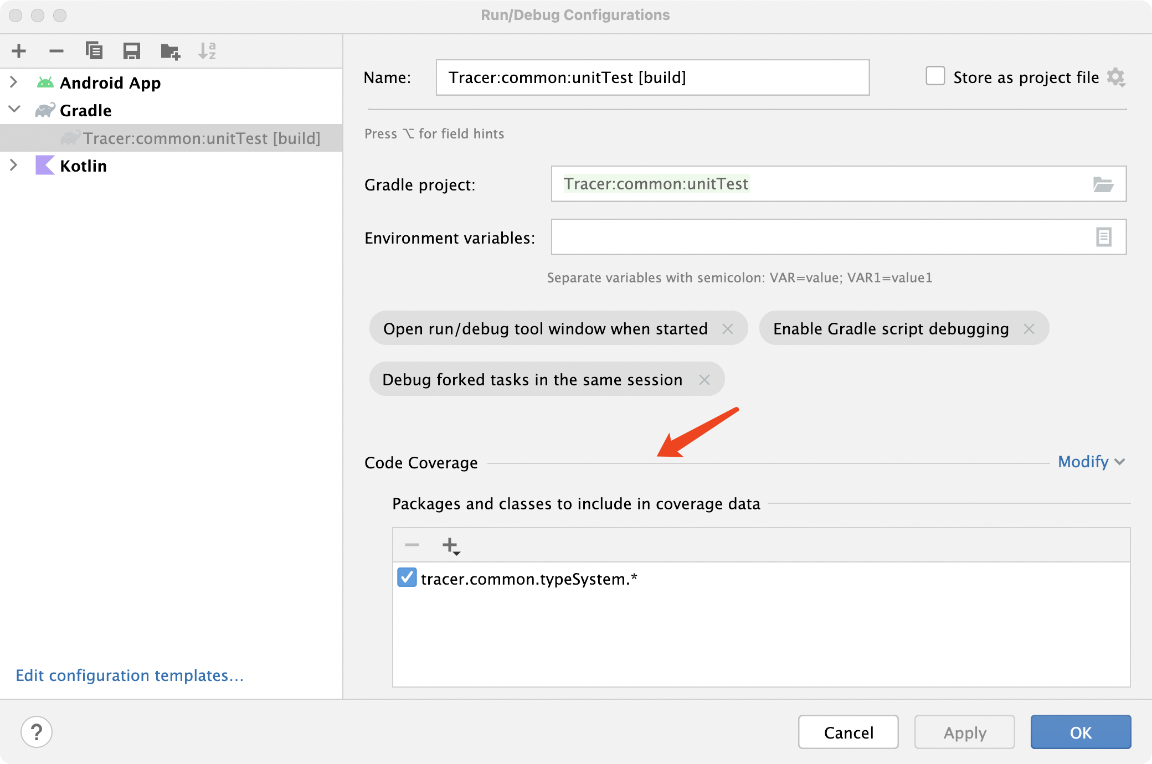Dismiss the Enable Gradle script debugging tag

tap(1030, 328)
